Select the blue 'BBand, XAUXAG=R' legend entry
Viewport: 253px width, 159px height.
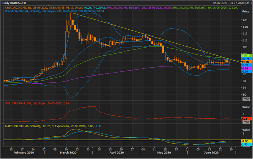pos(55,11)
